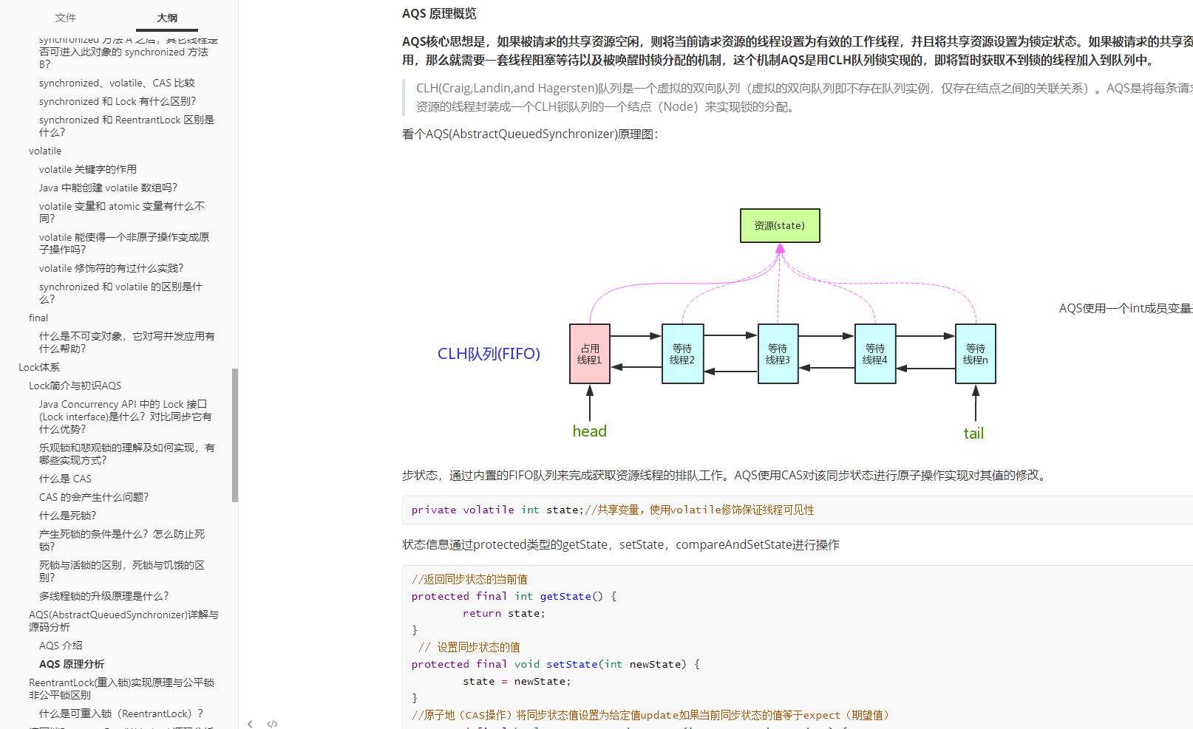Open the "AQS 原理分析" outline entry

(x=71, y=663)
